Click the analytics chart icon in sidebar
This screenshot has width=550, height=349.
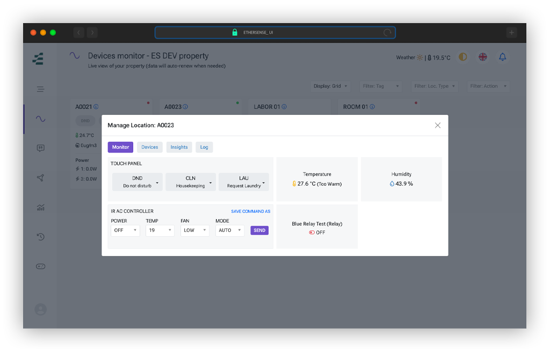(x=40, y=207)
